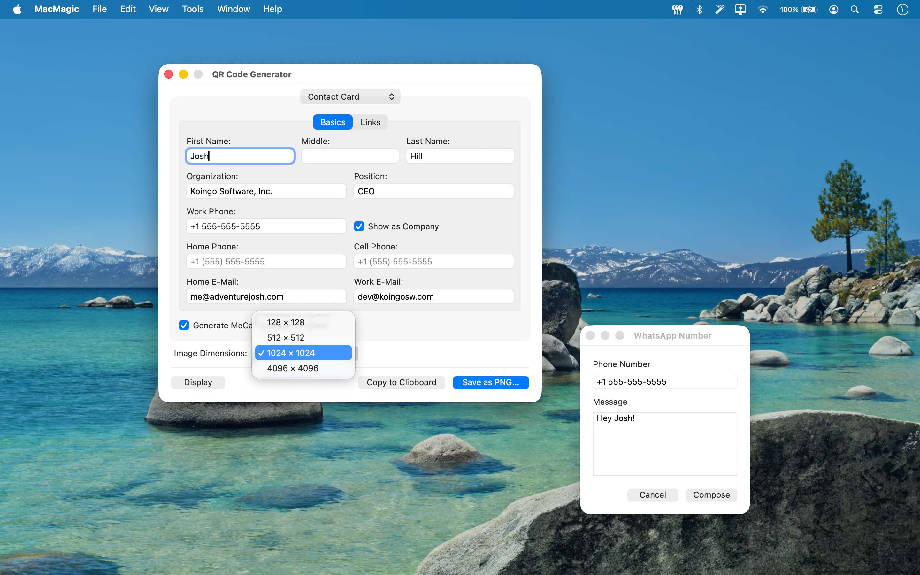Click the Save as PNG button
Viewport: 920px width, 575px height.
(x=490, y=382)
